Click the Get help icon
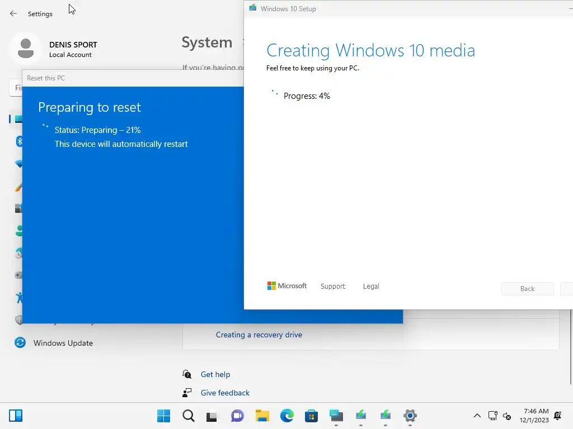This screenshot has height=429, width=573. (187, 374)
